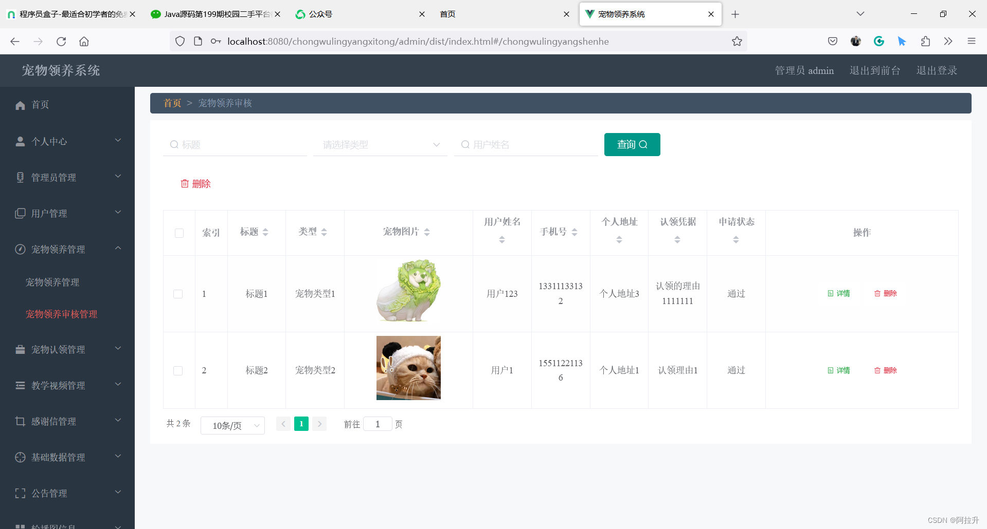Open browser extensions puzzle icon
This screenshot has width=987, height=529.
point(925,42)
